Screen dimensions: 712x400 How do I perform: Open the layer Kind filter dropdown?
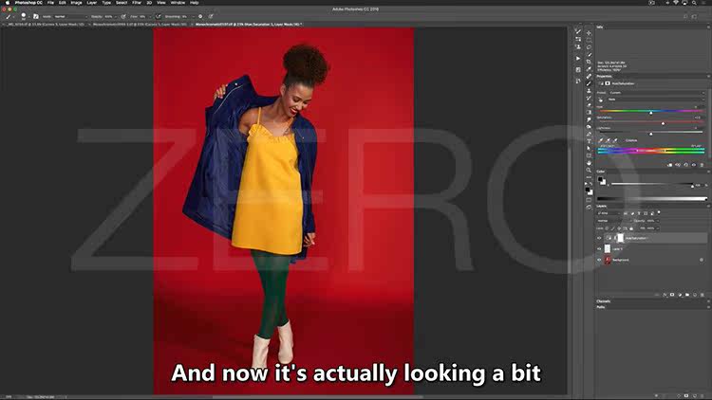[609, 213]
